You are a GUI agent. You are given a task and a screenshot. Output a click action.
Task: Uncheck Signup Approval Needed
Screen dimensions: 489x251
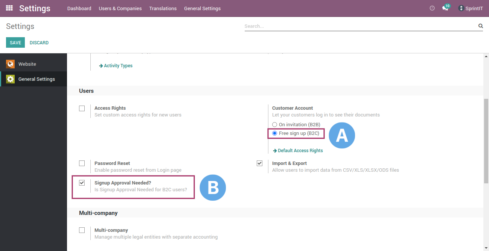point(82,183)
